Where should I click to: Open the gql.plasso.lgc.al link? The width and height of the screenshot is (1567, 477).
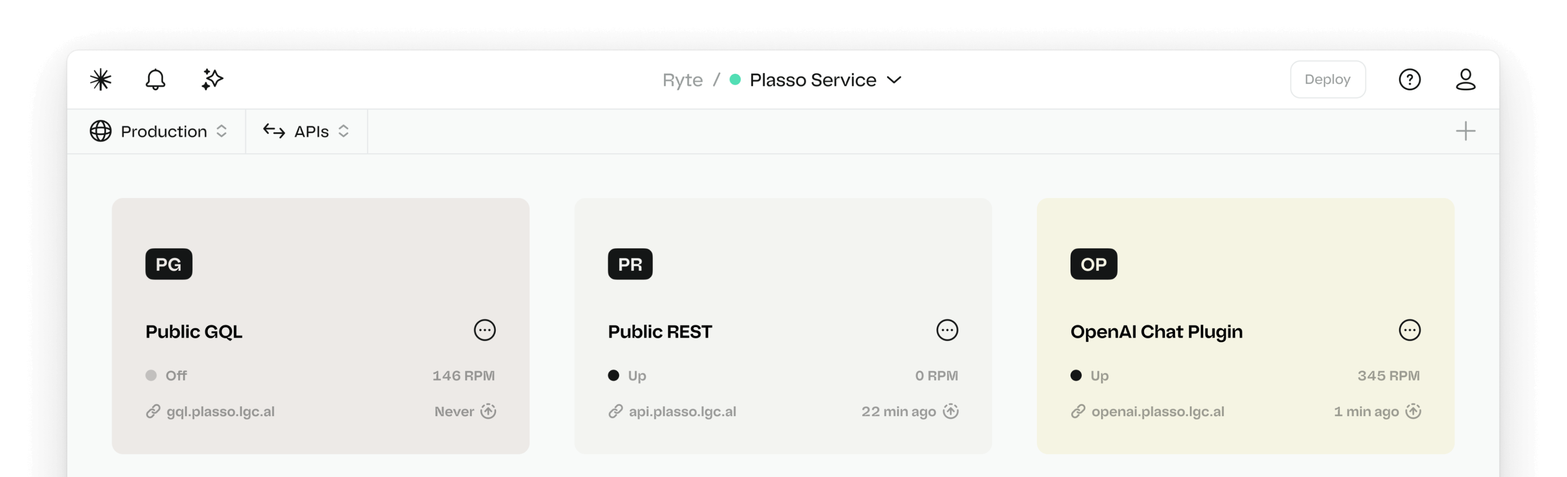(x=220, y=412)
